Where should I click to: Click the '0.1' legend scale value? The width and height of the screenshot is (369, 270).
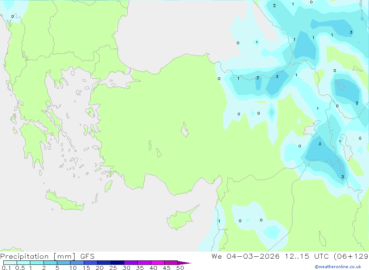click(6, 268)
